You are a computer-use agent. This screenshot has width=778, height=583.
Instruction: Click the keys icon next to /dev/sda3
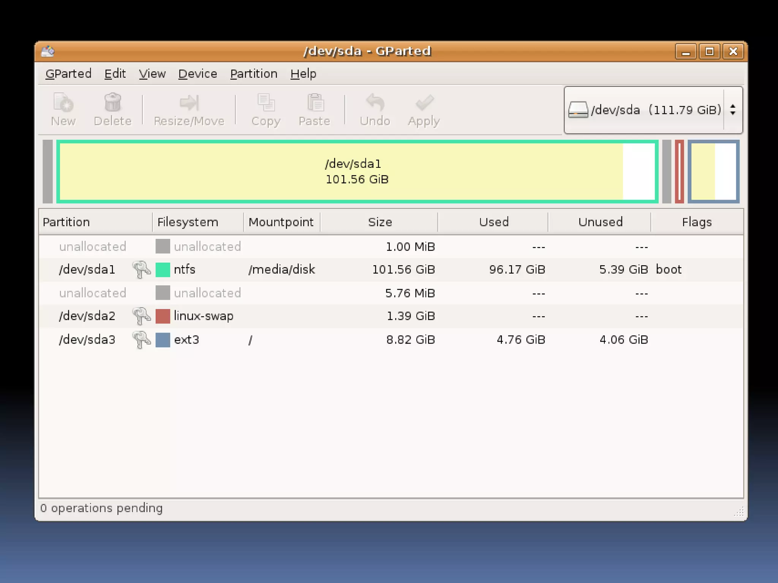coord(141,339)
